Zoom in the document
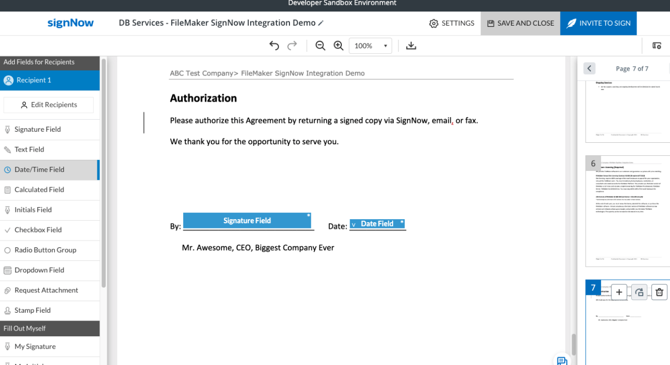Screen dimensions: 670x365 point(339,45)
